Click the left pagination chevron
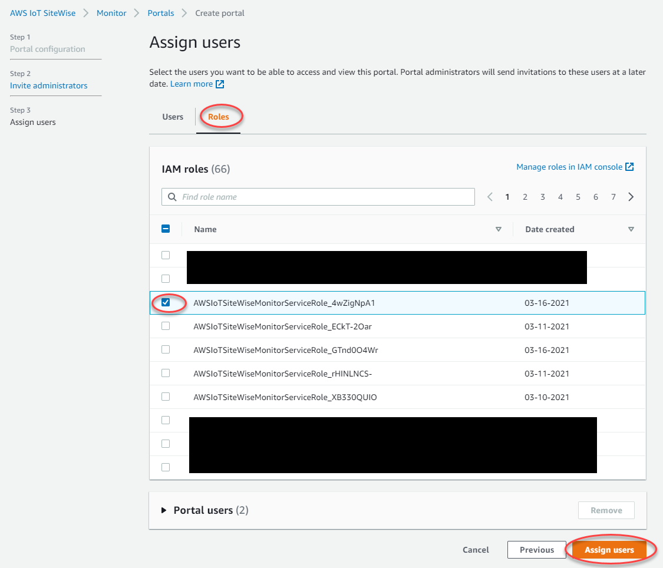This screenshot has width=663, height=568. click(x=490, y=196)
